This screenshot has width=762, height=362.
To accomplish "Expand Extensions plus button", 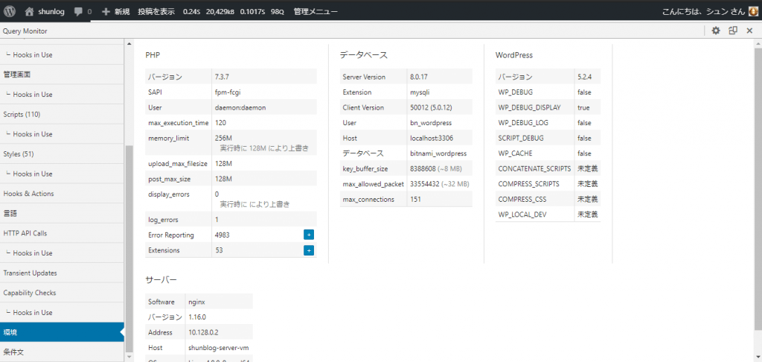I will [309, 250].
